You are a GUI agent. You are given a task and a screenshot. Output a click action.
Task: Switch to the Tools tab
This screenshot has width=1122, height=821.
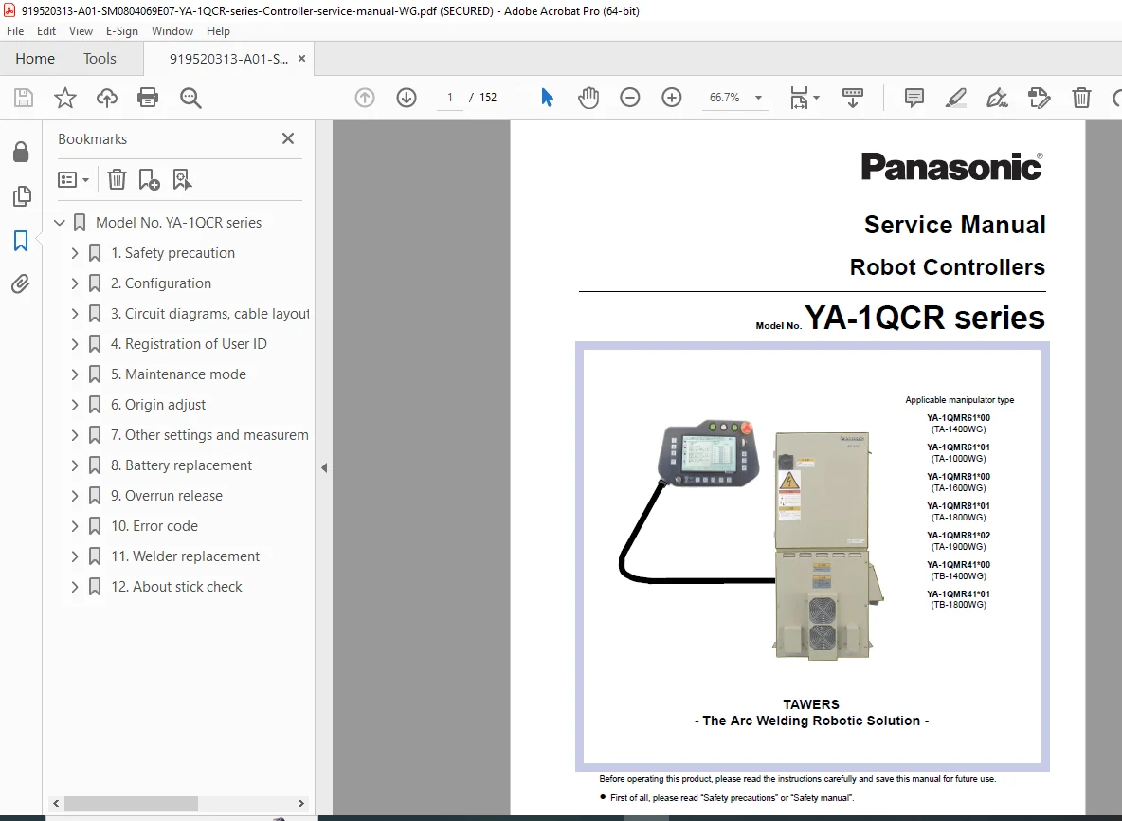click(x=100, y=59)
